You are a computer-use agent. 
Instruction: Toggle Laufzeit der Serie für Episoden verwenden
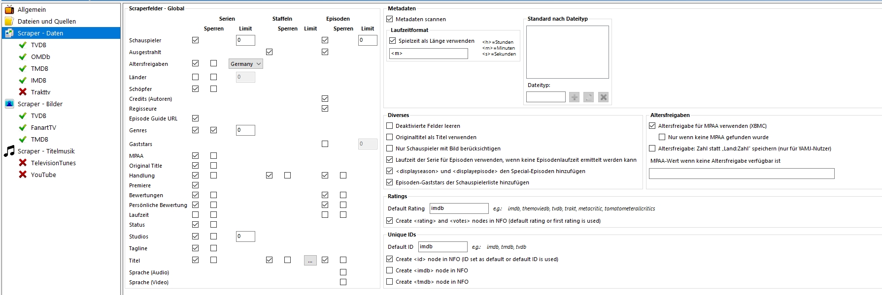pos(390,160)
